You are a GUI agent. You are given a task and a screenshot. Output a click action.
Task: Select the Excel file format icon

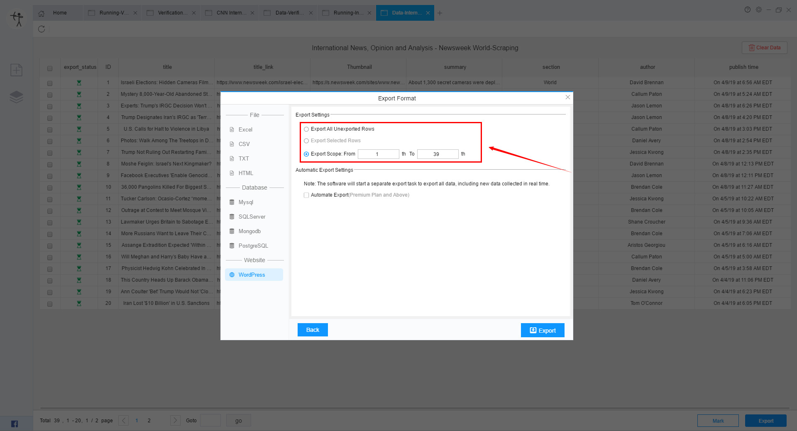click(232, 129)
